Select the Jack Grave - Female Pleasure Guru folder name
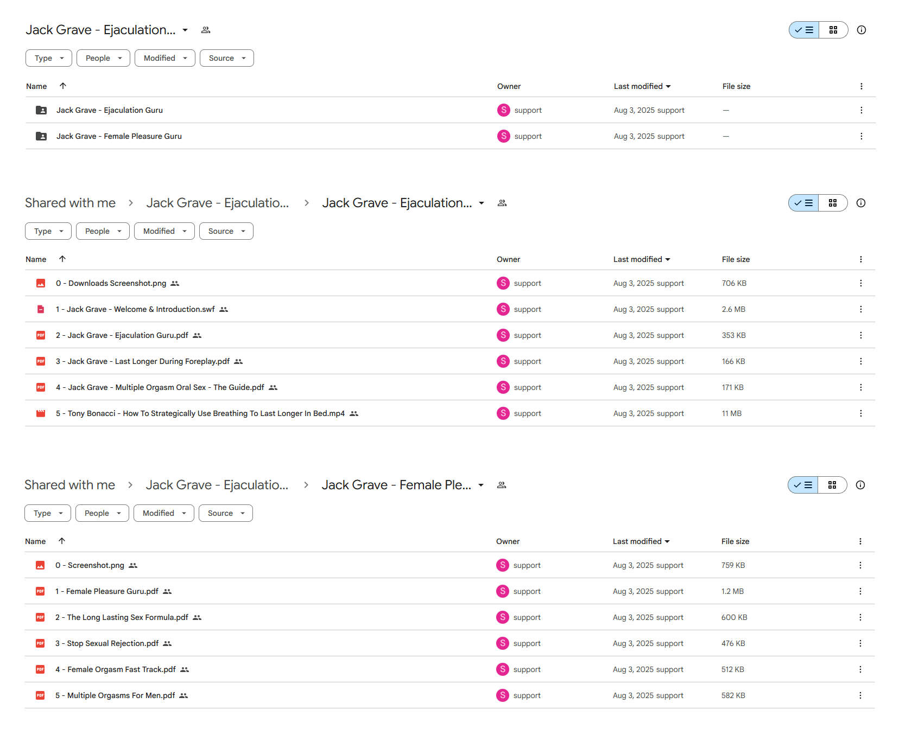Screen dimensions: 912x742 point(119,136)
